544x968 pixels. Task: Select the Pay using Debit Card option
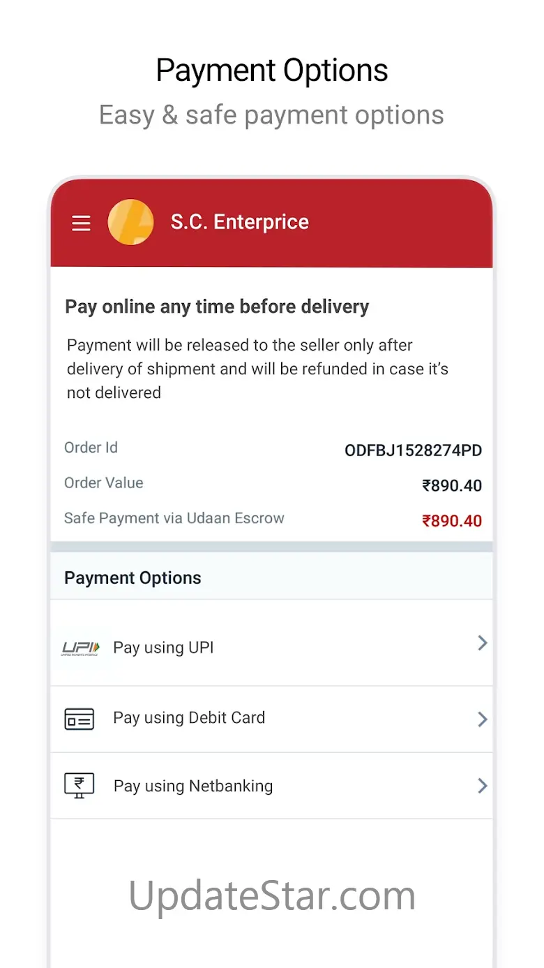[x=189, y=718]
